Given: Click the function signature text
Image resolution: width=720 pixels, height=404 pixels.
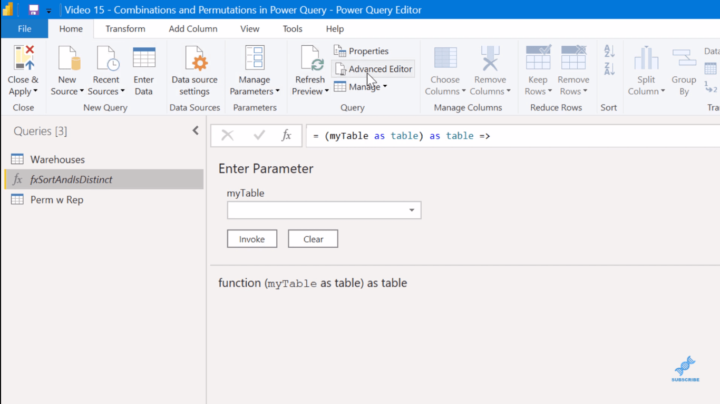Looking at the screenshot, I should point(313,283).
